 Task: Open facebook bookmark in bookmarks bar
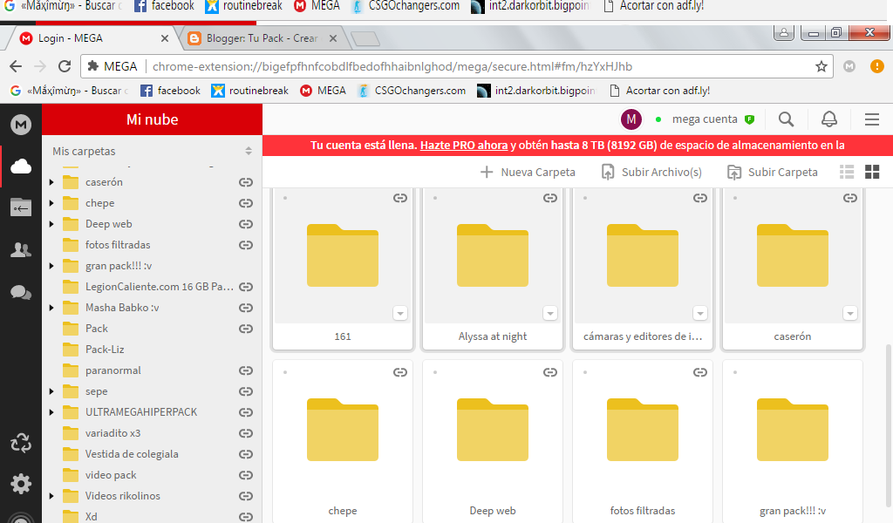(170, 91)
